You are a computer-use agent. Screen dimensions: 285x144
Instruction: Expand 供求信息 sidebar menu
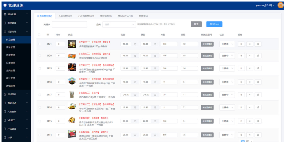[16, 94]
